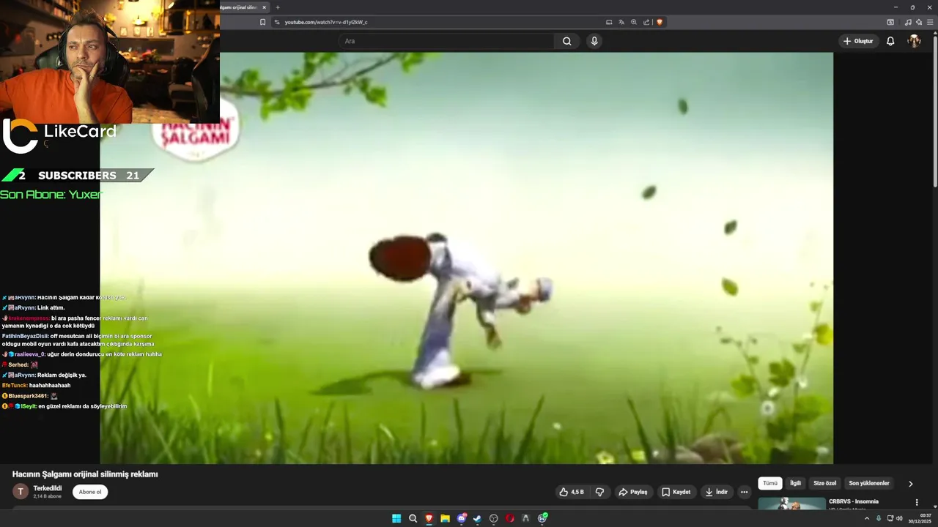Viewport: 938px width, 527px height.
Task: Like the video with 4,5 B likes
Action: pyautogui.click(x=572, y=492)
